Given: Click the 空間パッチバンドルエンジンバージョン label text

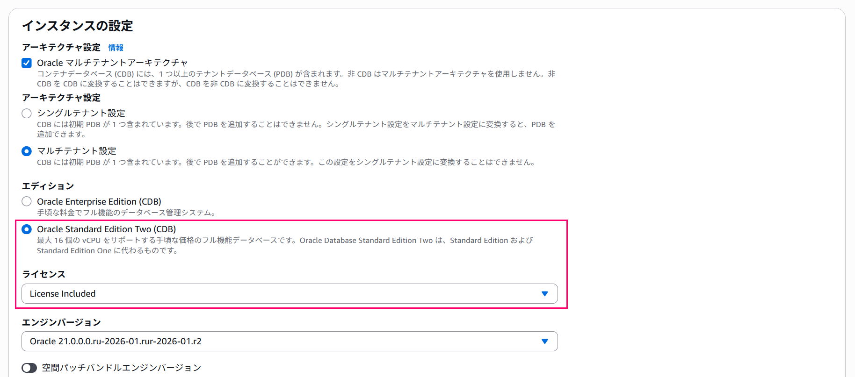Looking at the screenshot, I should point(122,368).
